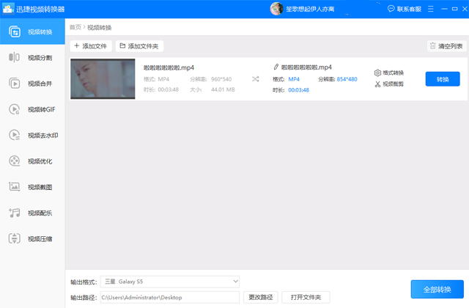
Task: Click the output duration 00:03:48
Action: coord(298,89)
